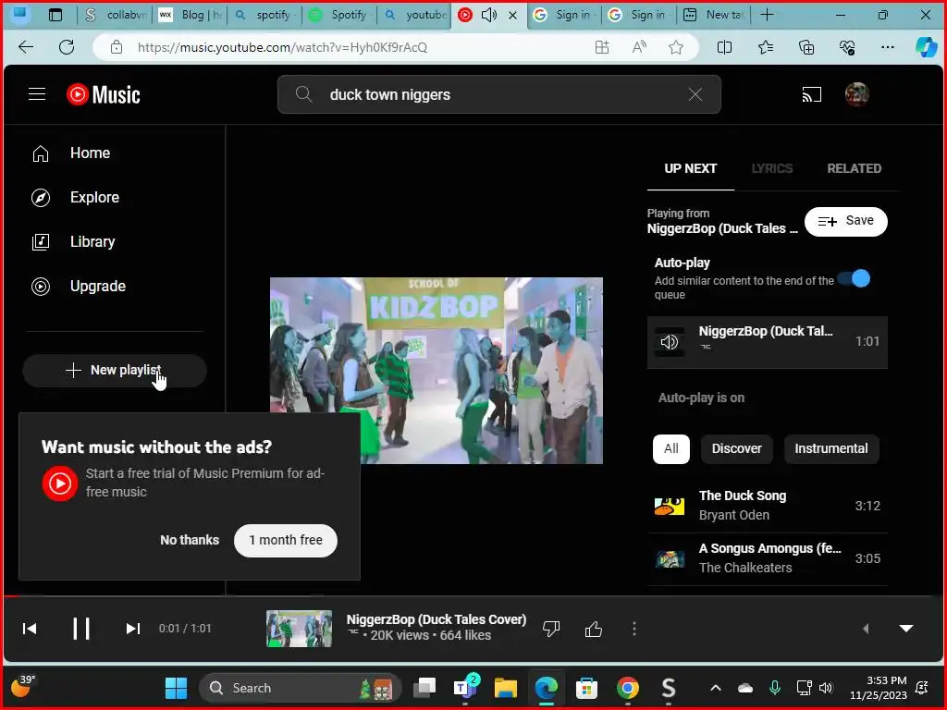
Task: Pause the current playback
Action: coord(81,629)
